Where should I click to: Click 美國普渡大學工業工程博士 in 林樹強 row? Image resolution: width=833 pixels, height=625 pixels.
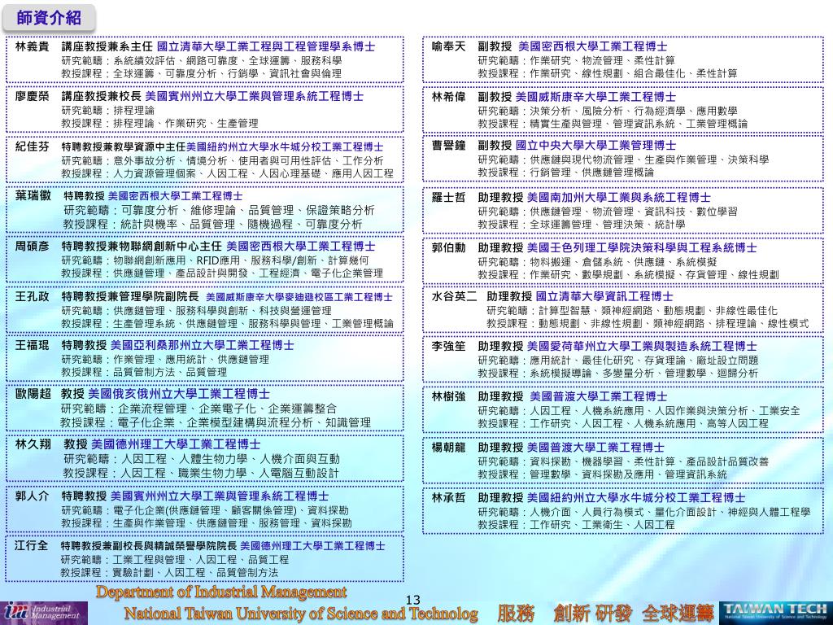click(x=598, y=396)
